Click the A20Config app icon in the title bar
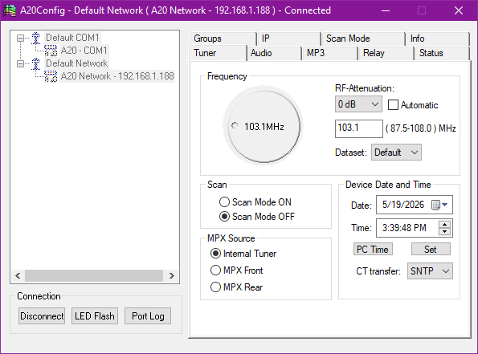 pos(10,10)
